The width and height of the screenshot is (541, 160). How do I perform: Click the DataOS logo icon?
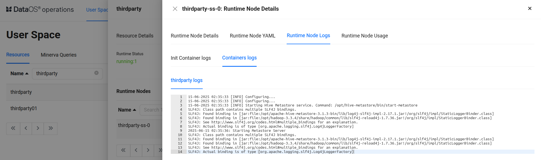click(9, 9)
